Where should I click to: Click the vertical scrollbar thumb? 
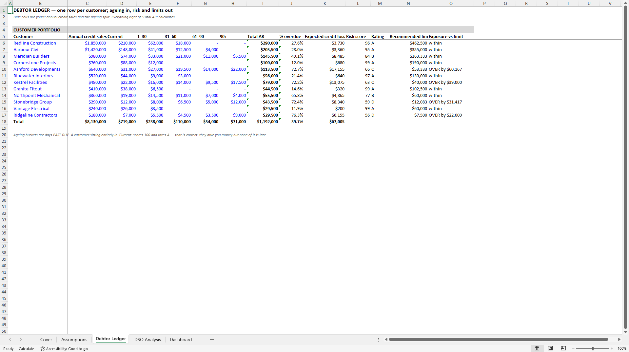click(x=625, y=167)
